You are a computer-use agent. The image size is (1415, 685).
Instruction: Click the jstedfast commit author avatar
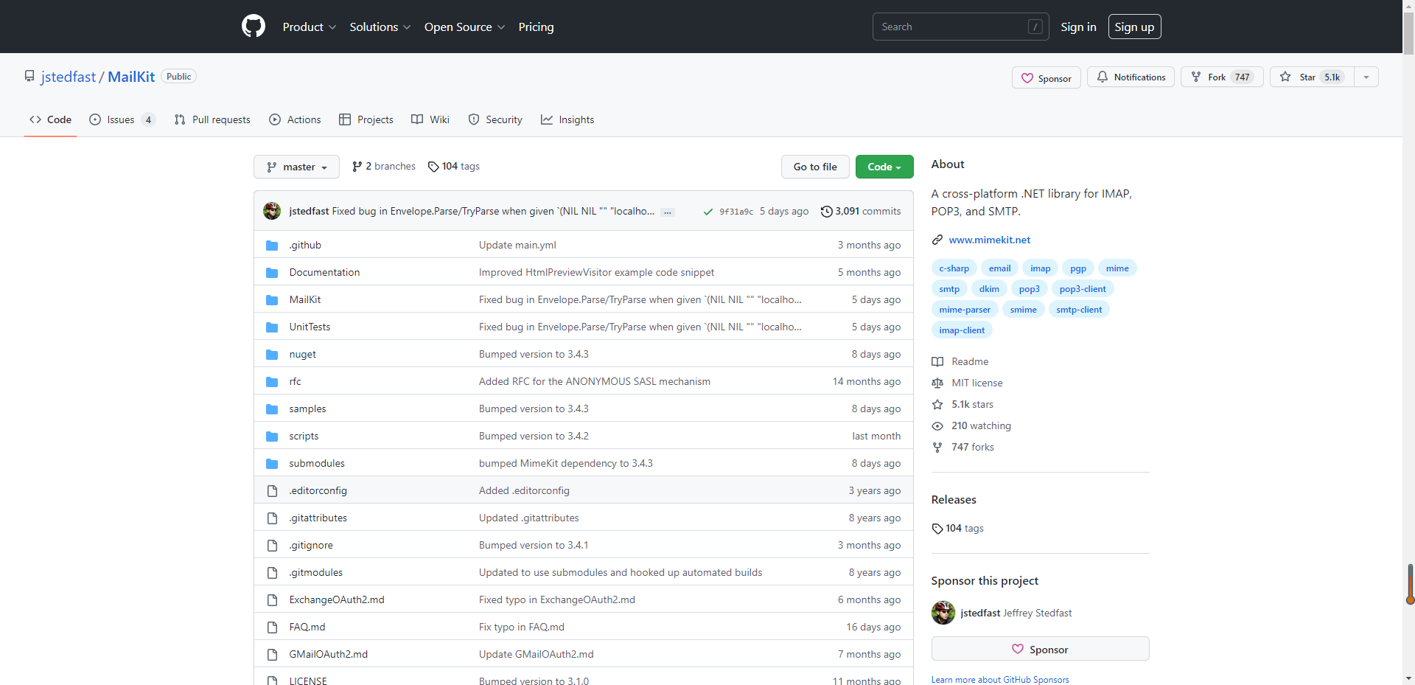coord(272,211)
